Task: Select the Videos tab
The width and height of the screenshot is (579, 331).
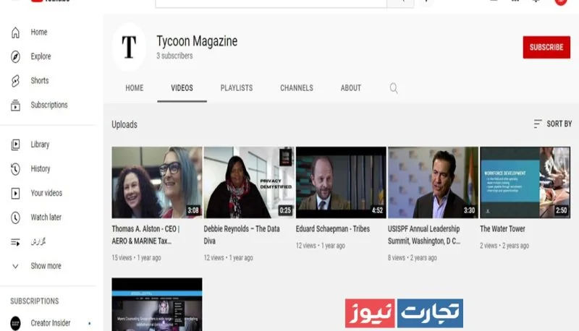Action: pos(182,88)
